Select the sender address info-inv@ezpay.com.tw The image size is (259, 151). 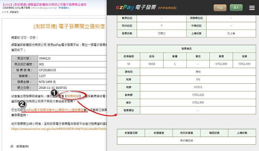44,8
